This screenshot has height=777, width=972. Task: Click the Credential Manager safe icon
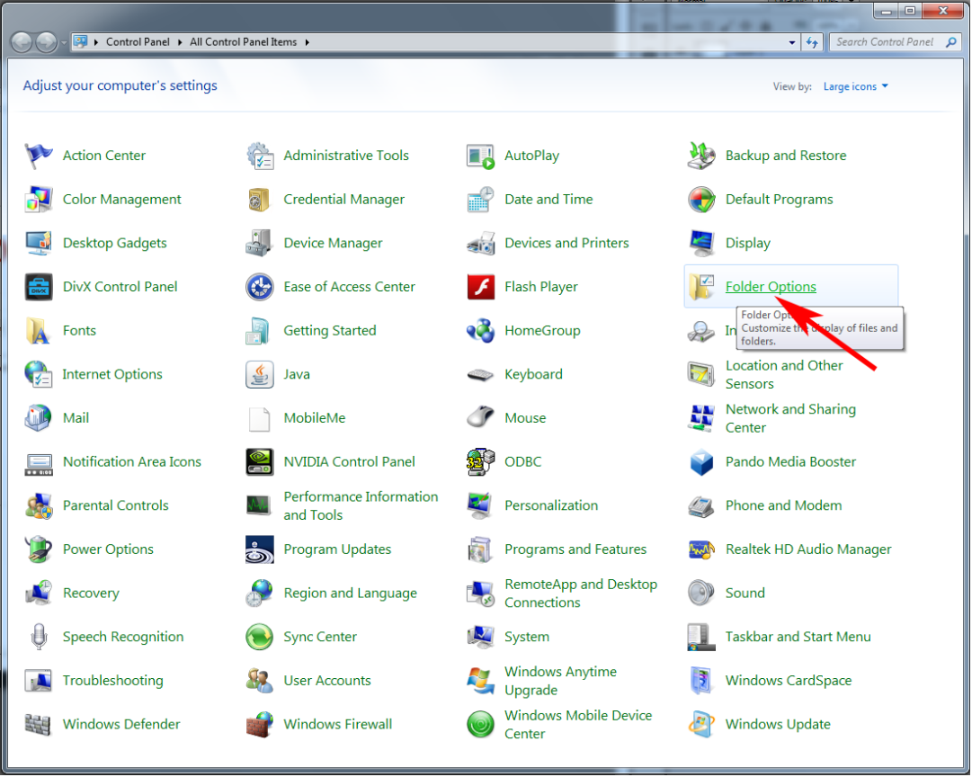pos(259,200)
